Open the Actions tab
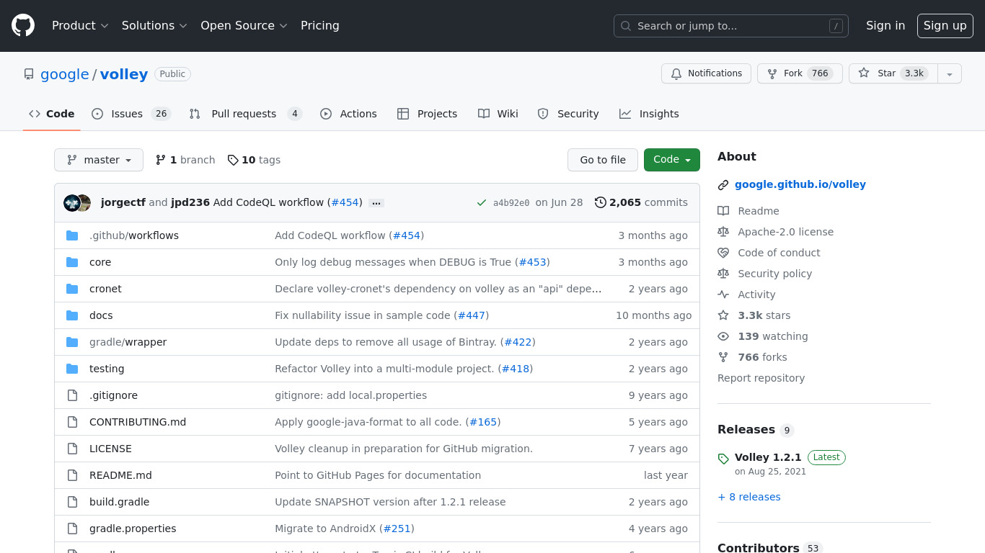 (x=348, y=114)
